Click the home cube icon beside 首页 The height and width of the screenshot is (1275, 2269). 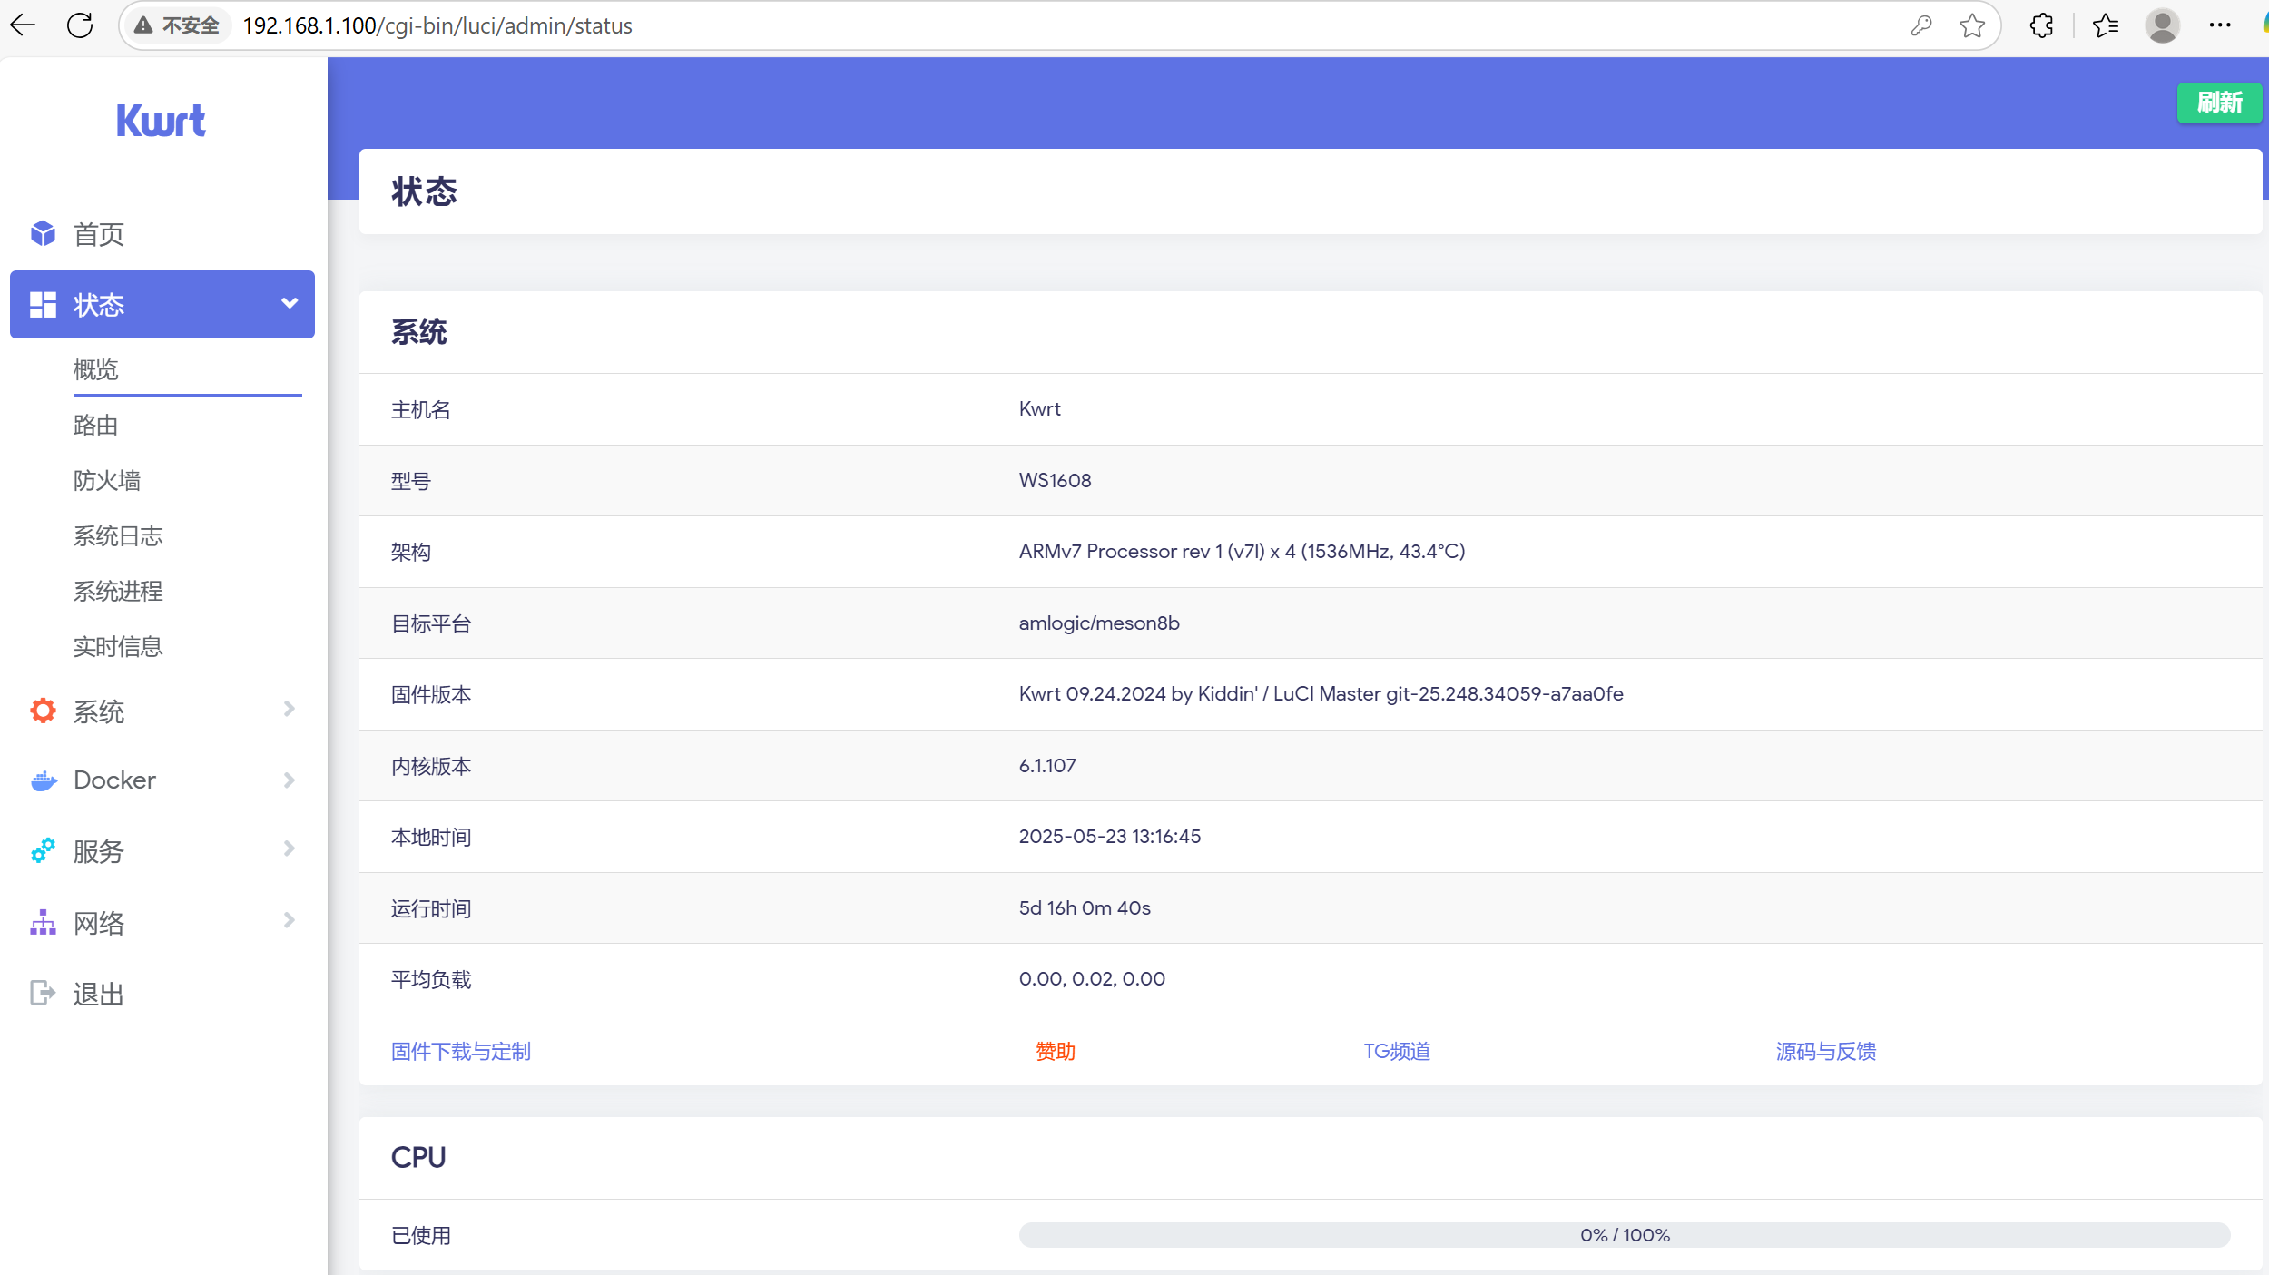click(43, 233)
